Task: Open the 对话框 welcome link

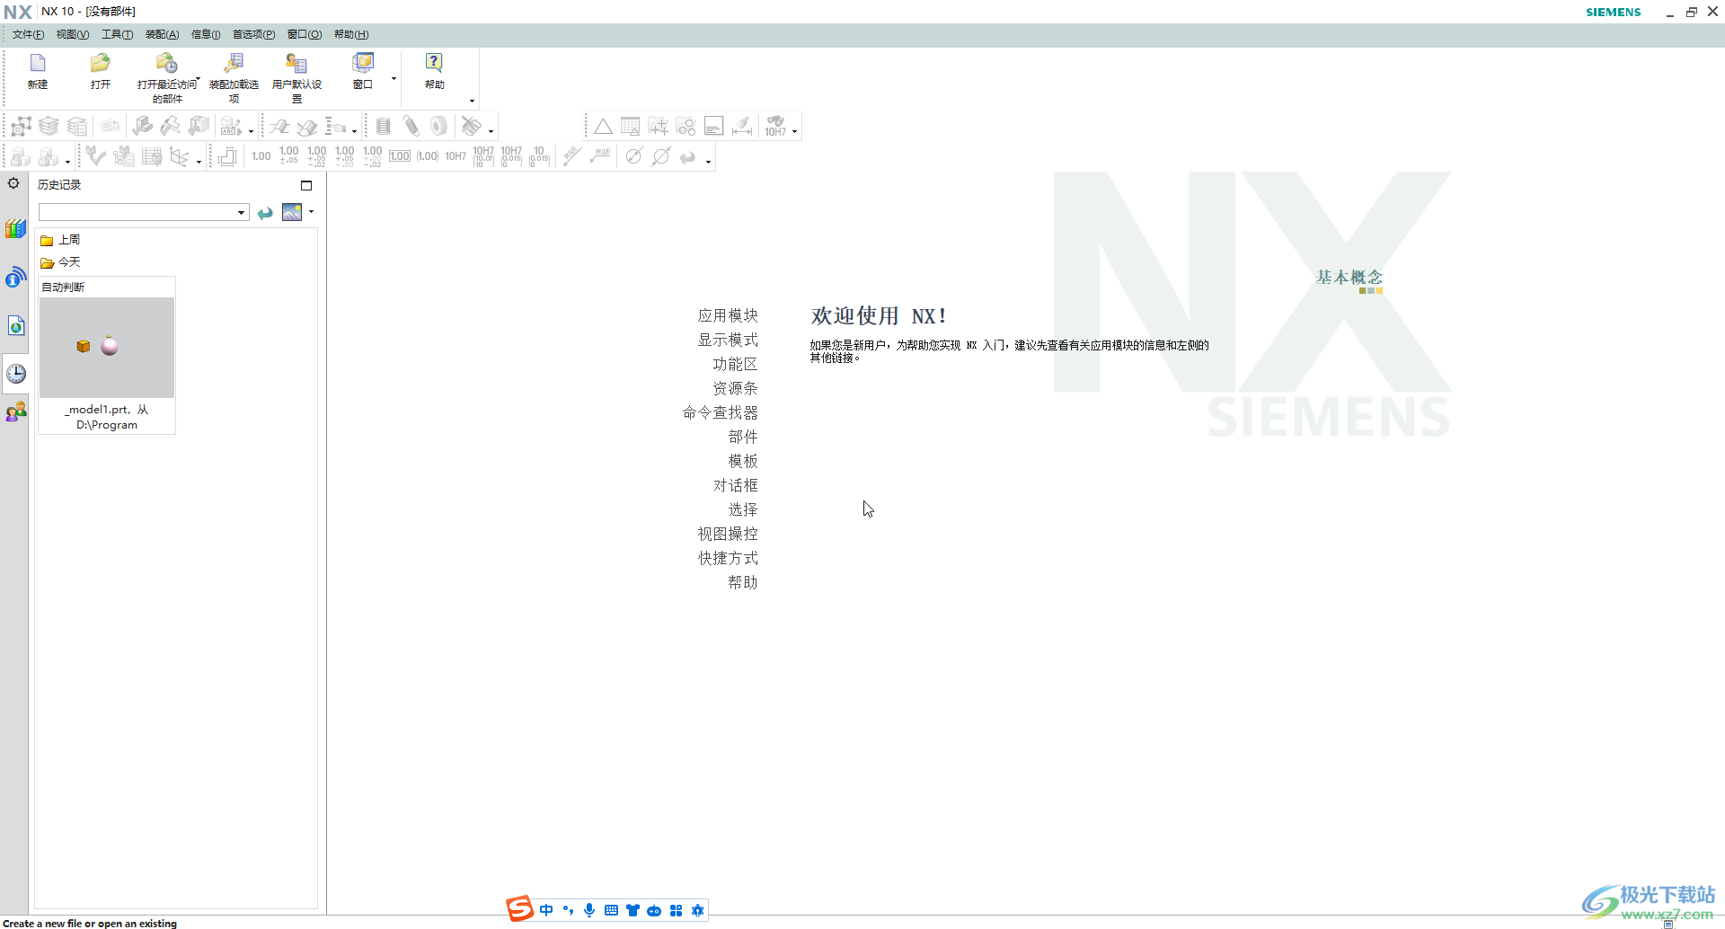Action: [735, 485]
